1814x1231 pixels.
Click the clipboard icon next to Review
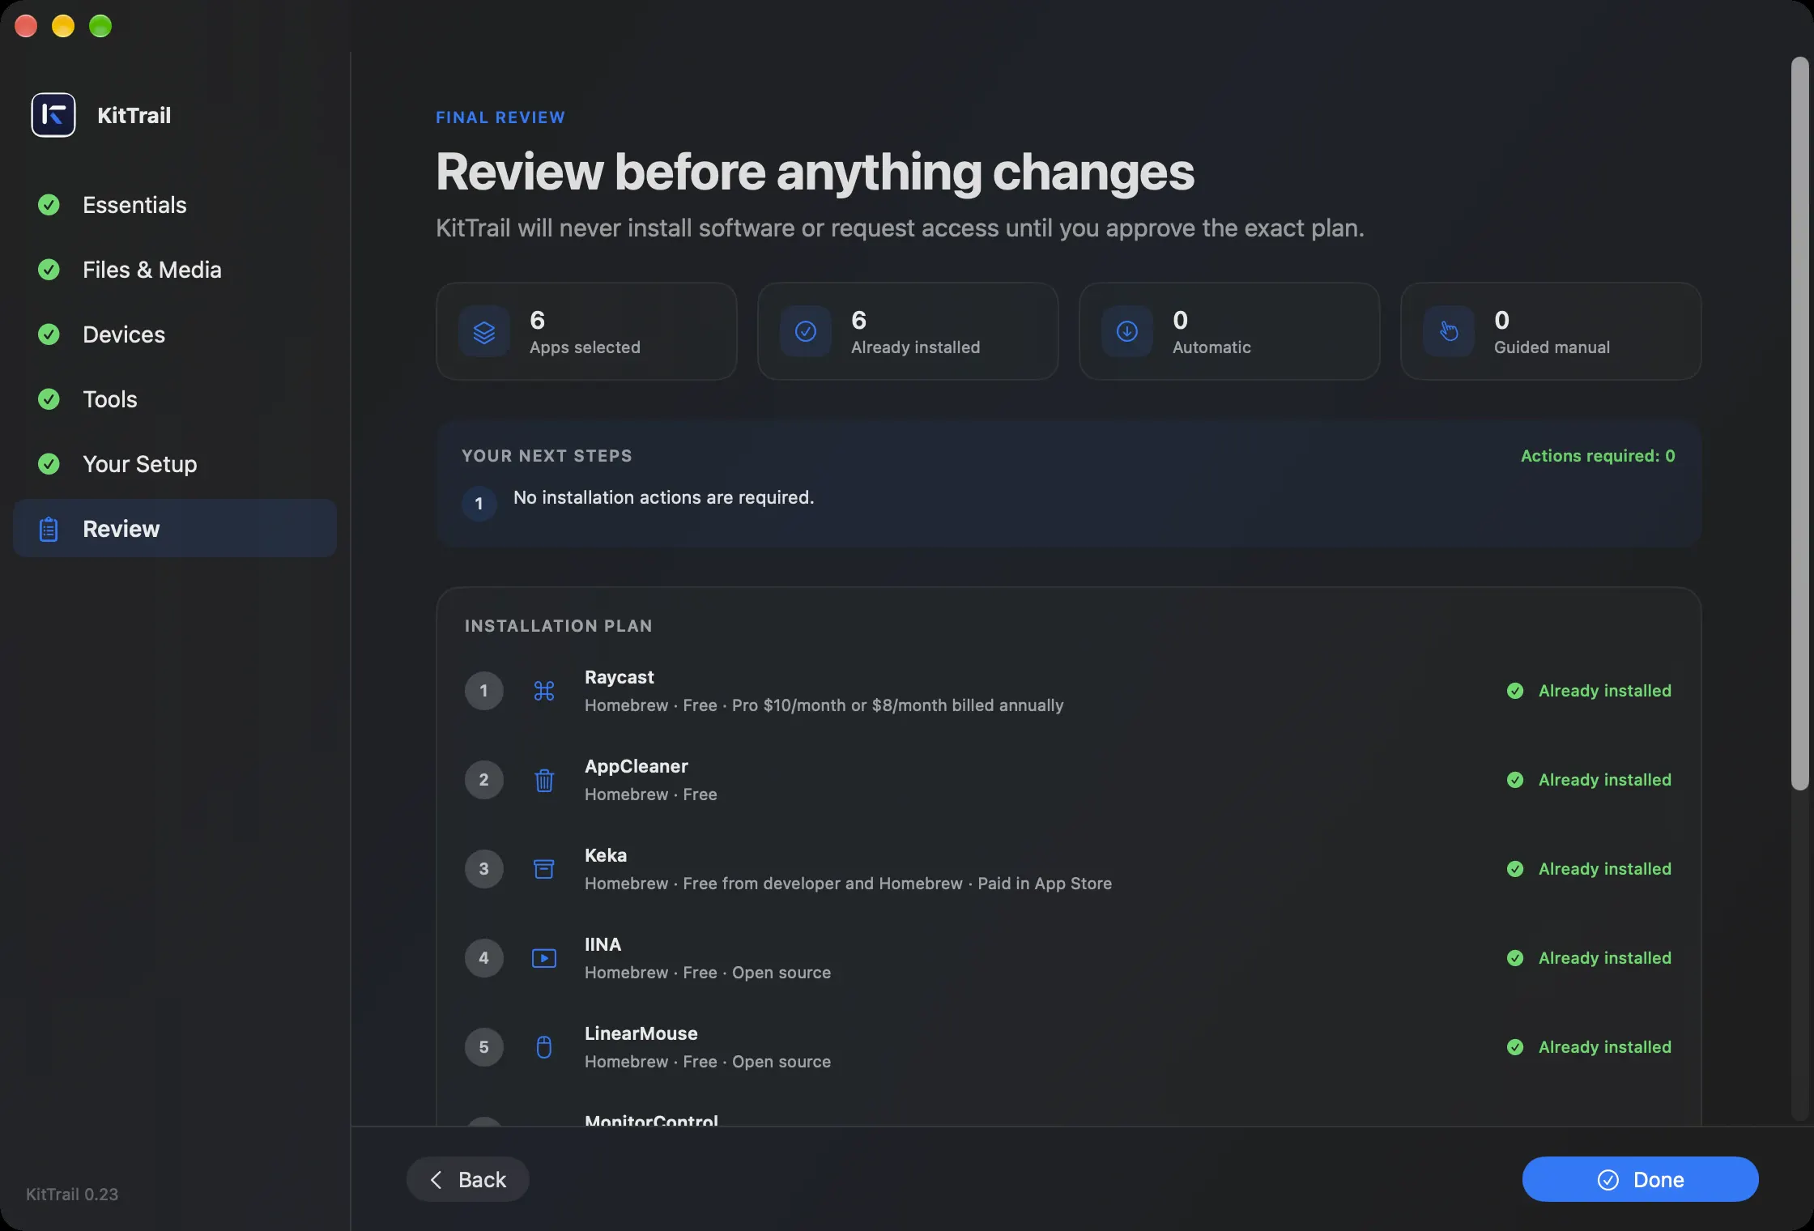[49, 529]
